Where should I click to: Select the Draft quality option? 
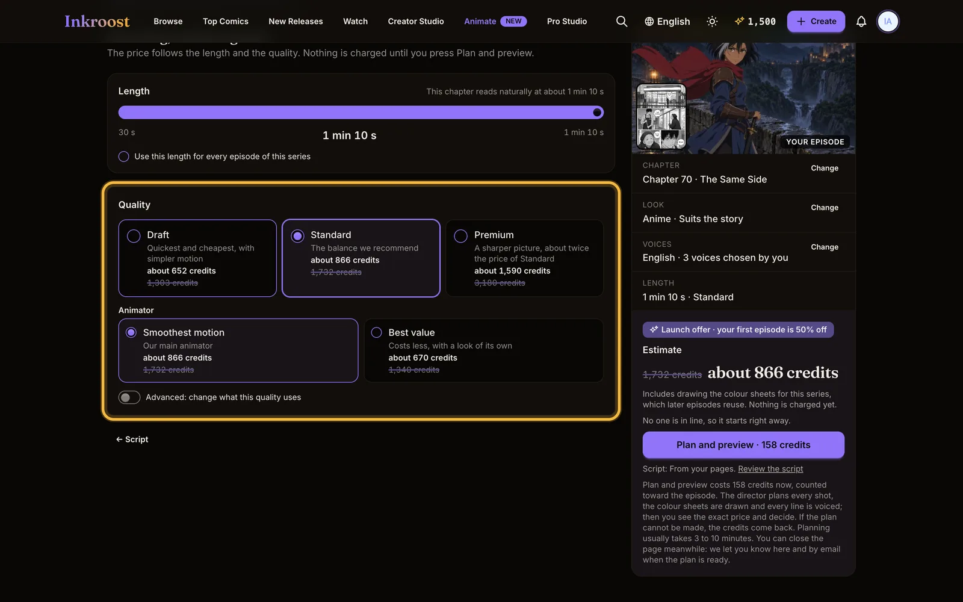pyautogui.click(x=197, y=258)
